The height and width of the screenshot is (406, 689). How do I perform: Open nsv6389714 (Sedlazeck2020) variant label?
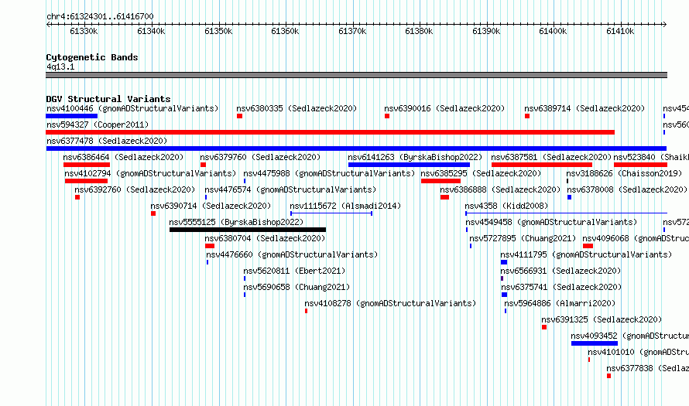pyautogui.click(x=584, y=108)
